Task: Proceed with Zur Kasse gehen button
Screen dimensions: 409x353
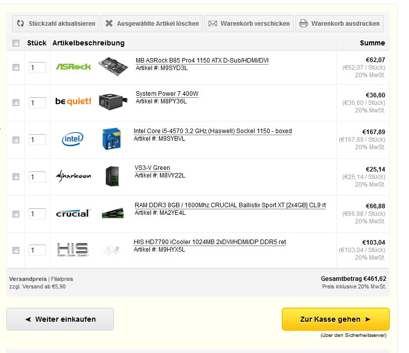Action: click(x=335, y=319)
